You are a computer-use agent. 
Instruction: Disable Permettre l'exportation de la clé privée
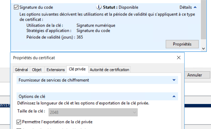(x=19, y=122)
